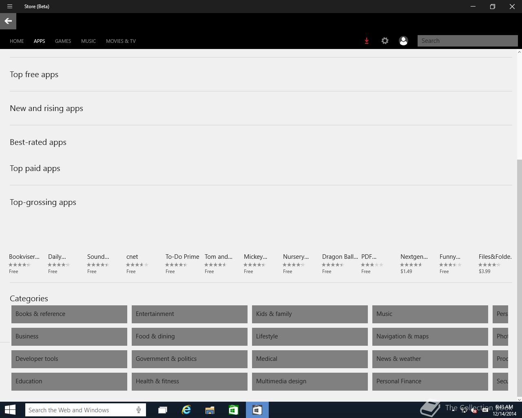Select Entertainment category
Viewport: 522px width, 418px height.
coord(190,314)
